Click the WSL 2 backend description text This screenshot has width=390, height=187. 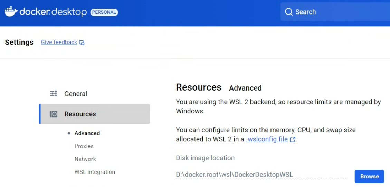click(278, 106)
